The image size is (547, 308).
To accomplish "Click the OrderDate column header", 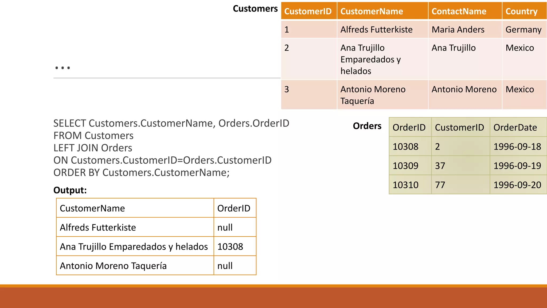I will [515, 127].
